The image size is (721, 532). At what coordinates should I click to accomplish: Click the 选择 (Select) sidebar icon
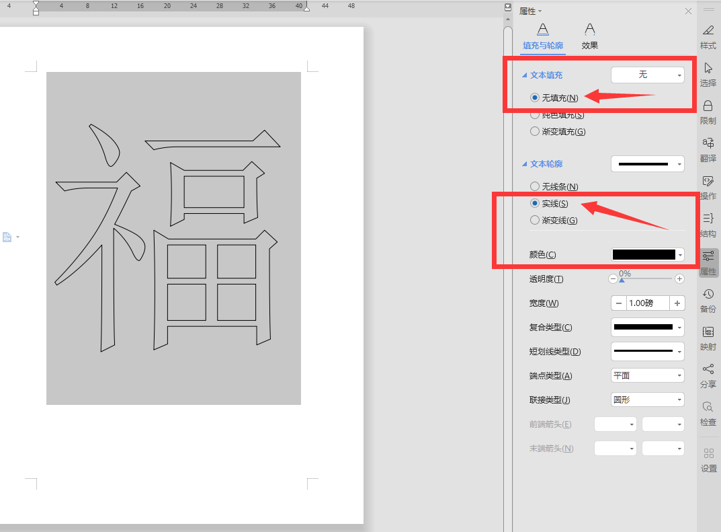pos(708,75)
